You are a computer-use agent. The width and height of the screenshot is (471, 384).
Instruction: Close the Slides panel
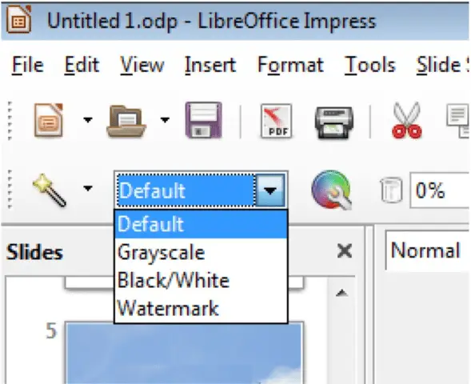coord(344,251)
